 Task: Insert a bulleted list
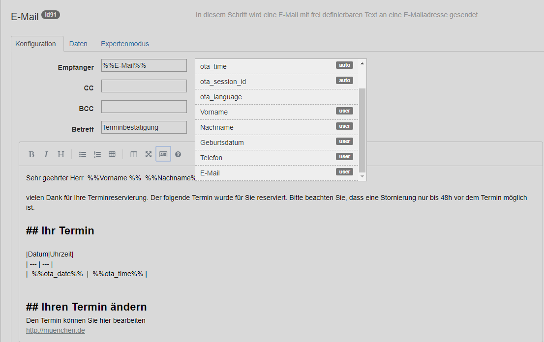(x=83, y=154)
